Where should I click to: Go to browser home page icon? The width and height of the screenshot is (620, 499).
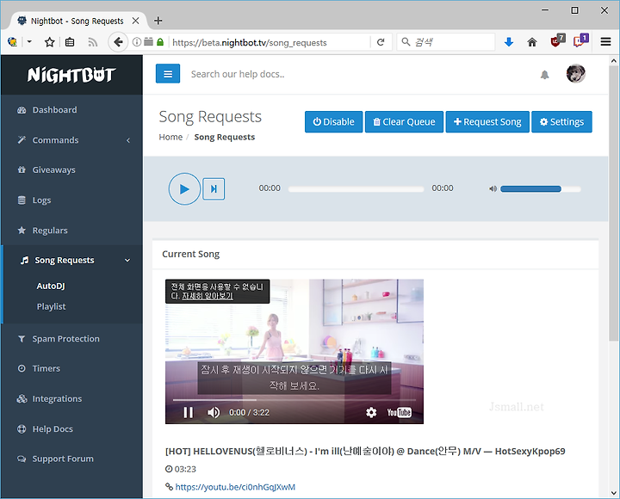(x=532, y=42)
